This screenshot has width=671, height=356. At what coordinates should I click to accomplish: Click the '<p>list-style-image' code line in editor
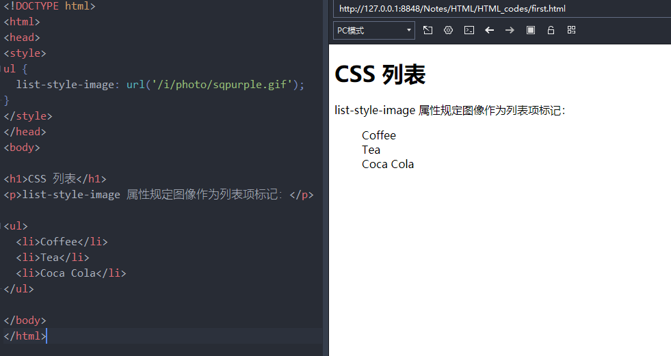point(158,195)
